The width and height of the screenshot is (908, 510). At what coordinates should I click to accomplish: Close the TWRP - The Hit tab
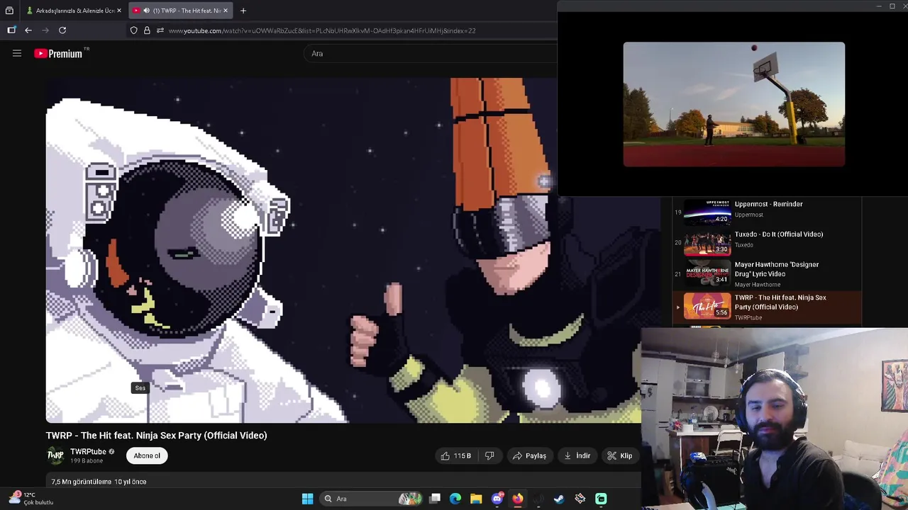point(226,11)
